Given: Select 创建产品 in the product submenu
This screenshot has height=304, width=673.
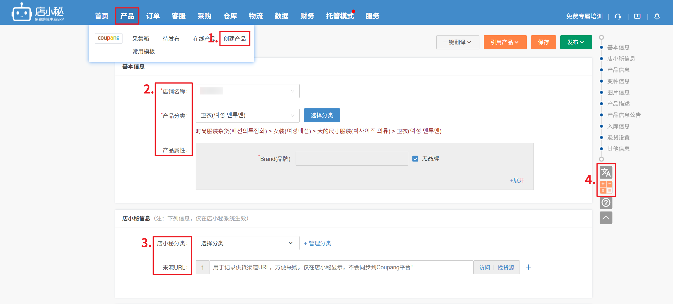Looking at the screenshot, I should click(x=234, y=38).
